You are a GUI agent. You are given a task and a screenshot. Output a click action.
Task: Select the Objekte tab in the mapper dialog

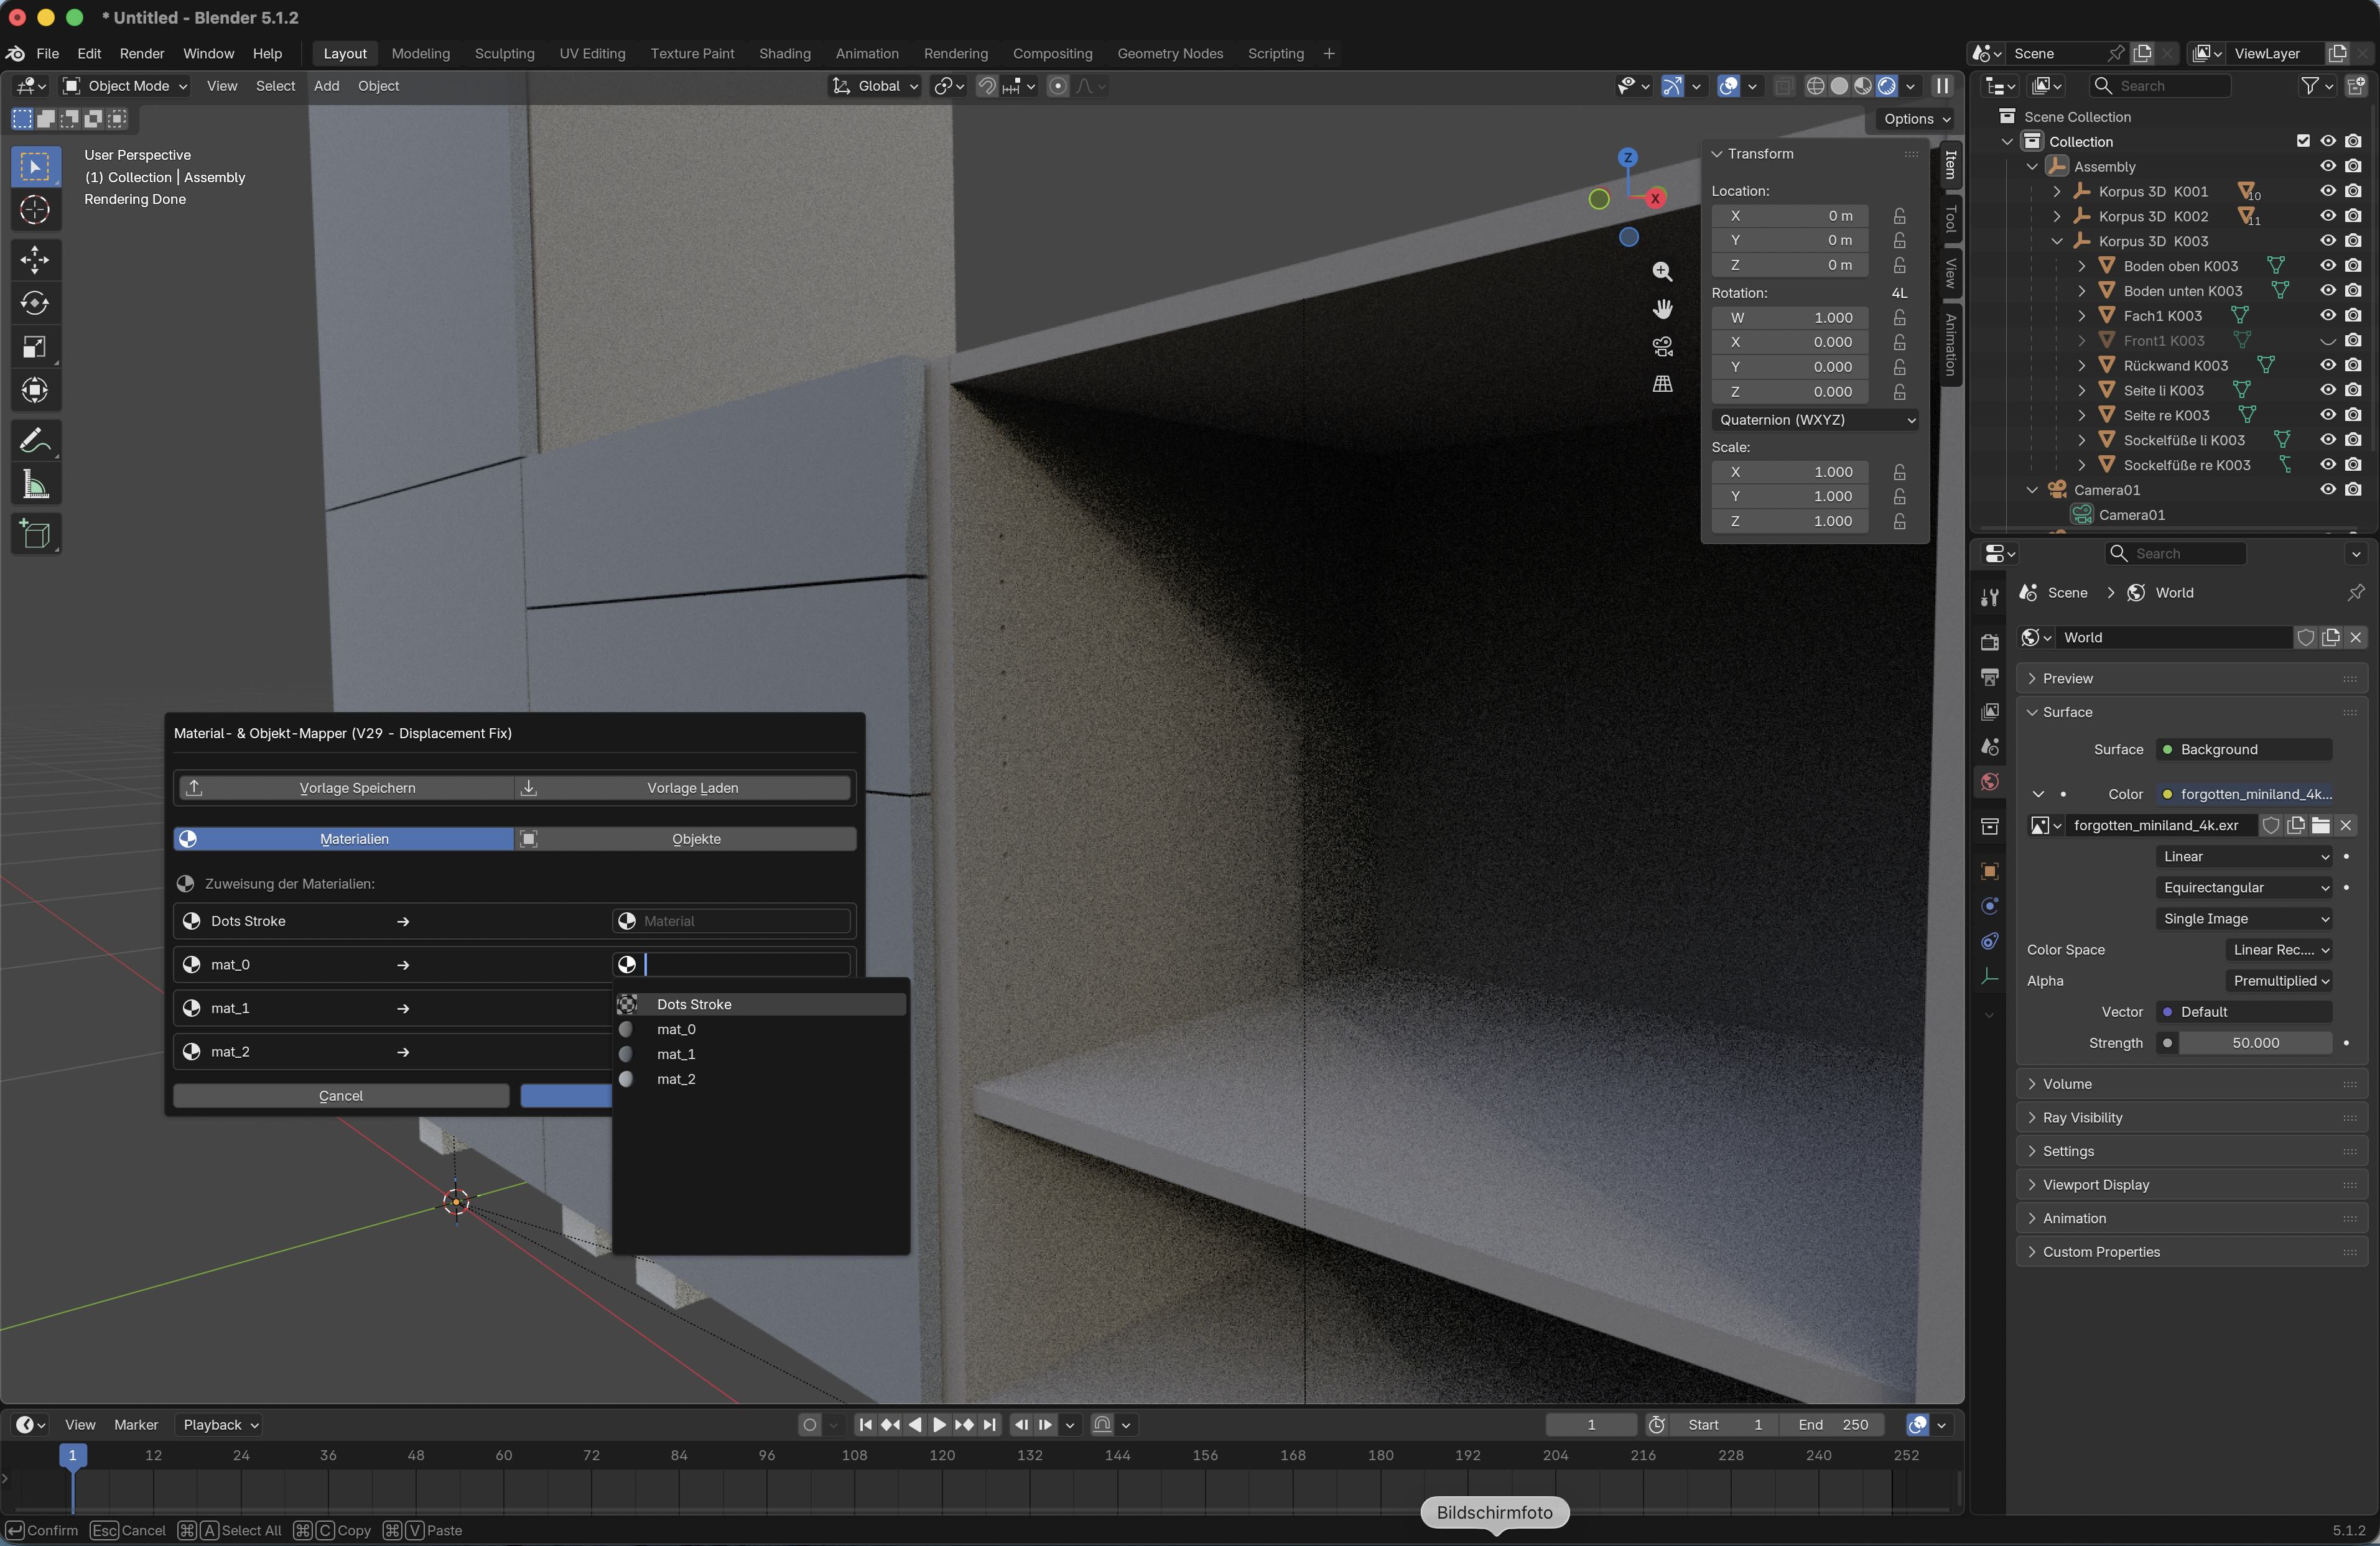[686, 839]
